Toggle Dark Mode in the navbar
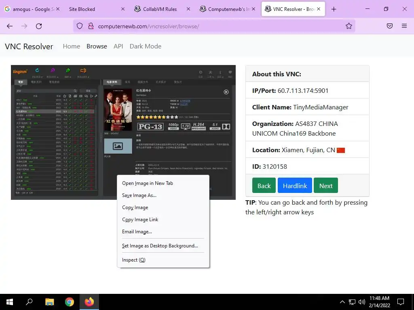The height and width of the screenshot is (310, 414). click(146, 46)
